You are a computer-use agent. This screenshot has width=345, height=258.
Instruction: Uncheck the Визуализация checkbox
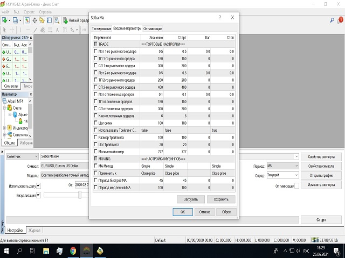point(38,195)
